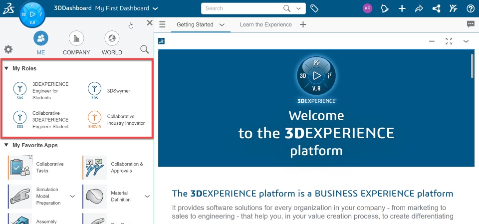Select Collaborative 3DEXPERIENCE Engineer Student role icon
Screen dimensions: 479x224
[x=20, y=120]
